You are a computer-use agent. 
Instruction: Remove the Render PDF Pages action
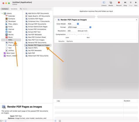(x=136, y=20)
